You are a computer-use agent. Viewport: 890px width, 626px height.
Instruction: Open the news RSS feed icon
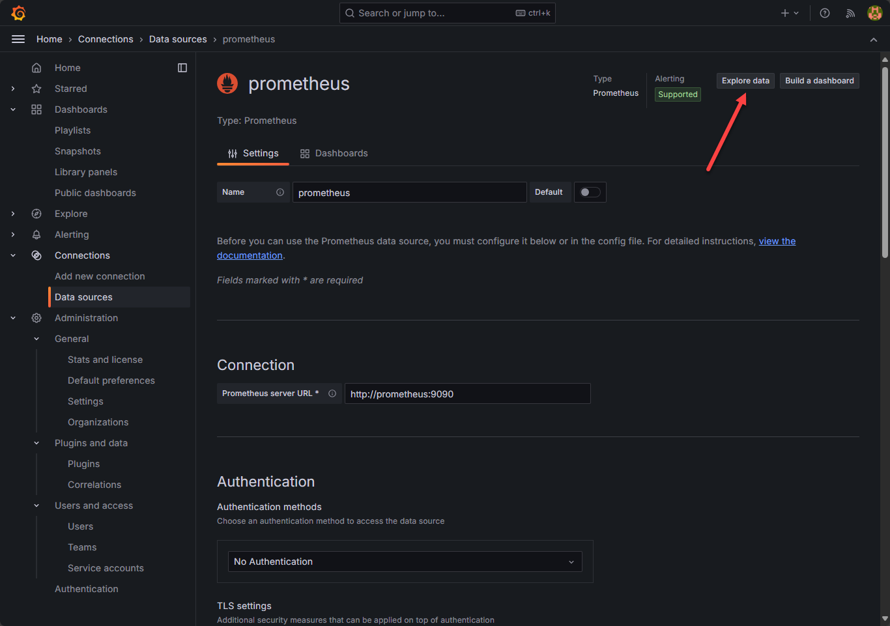pos(850,13)
